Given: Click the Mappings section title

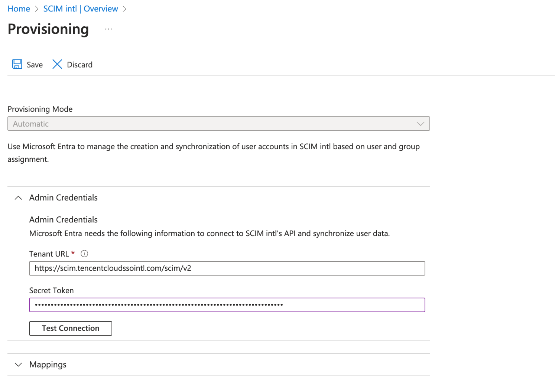Looking at the screenshot, I should [x=48, y=365].
